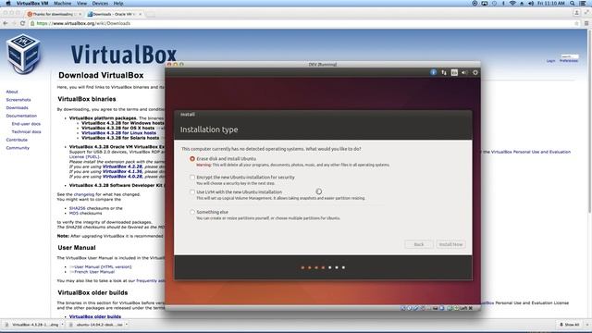This screenshot has width=592, height=333.
Task: Open the Help menu
Action: point(118,4)
